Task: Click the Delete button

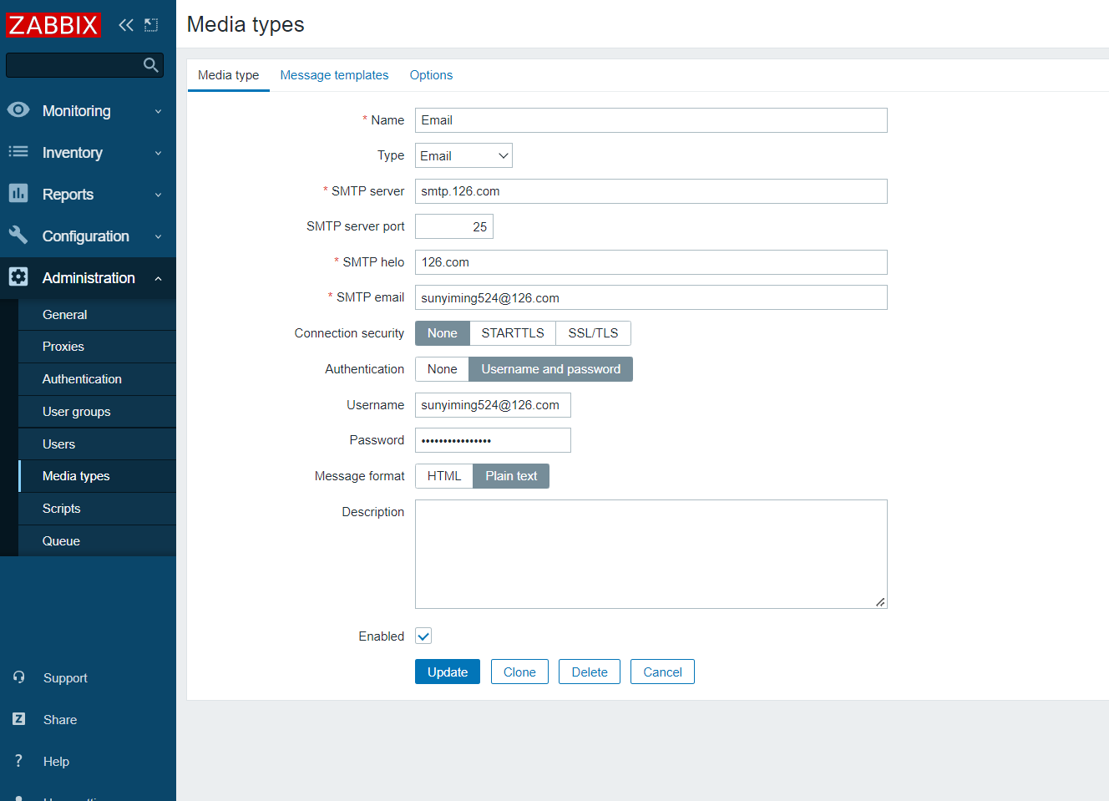Action: (x=590, y=672)
